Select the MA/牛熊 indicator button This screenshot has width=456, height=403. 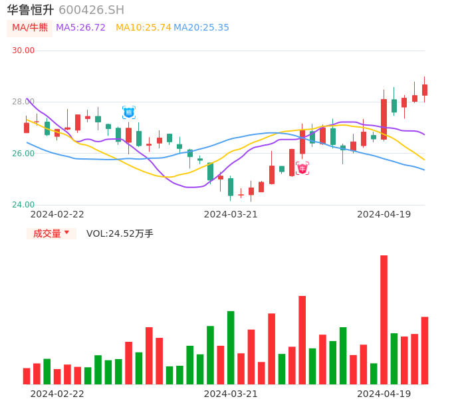tap(30, 28)
